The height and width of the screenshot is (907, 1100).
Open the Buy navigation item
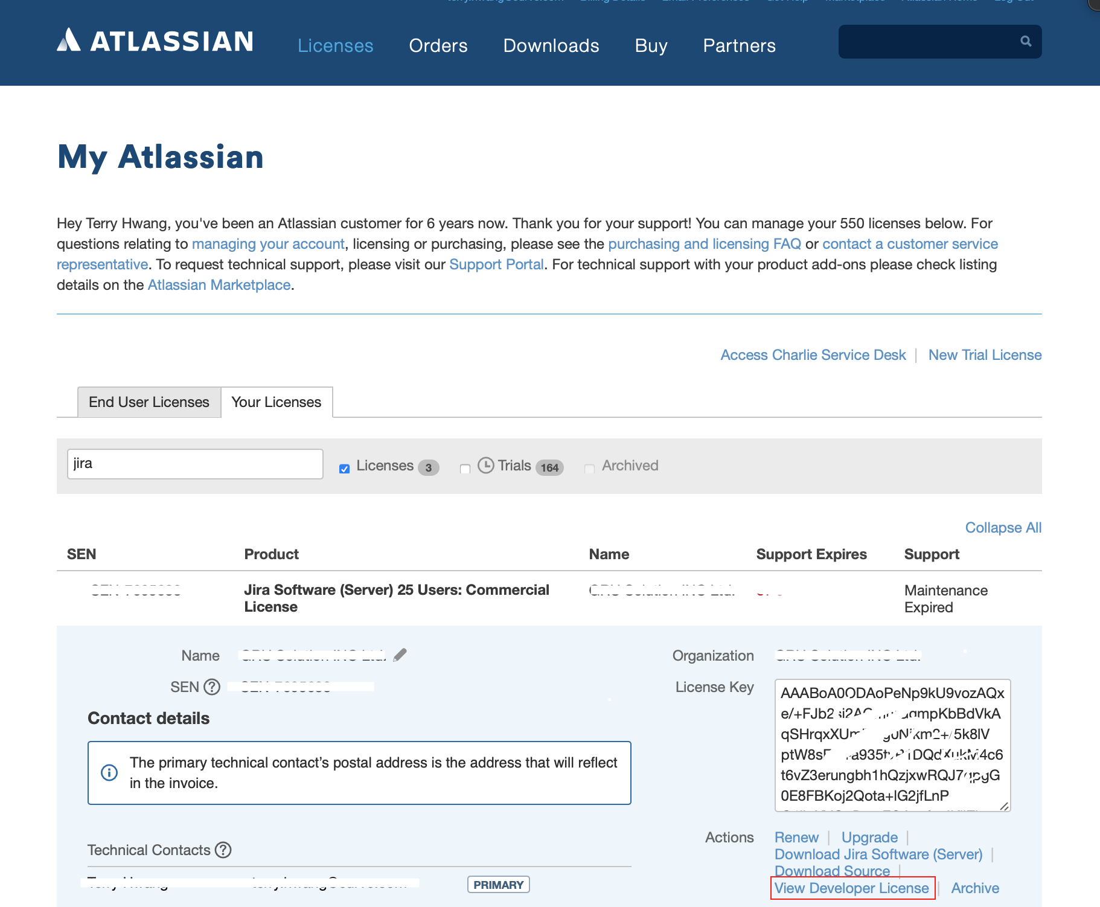tap(651, 46)
